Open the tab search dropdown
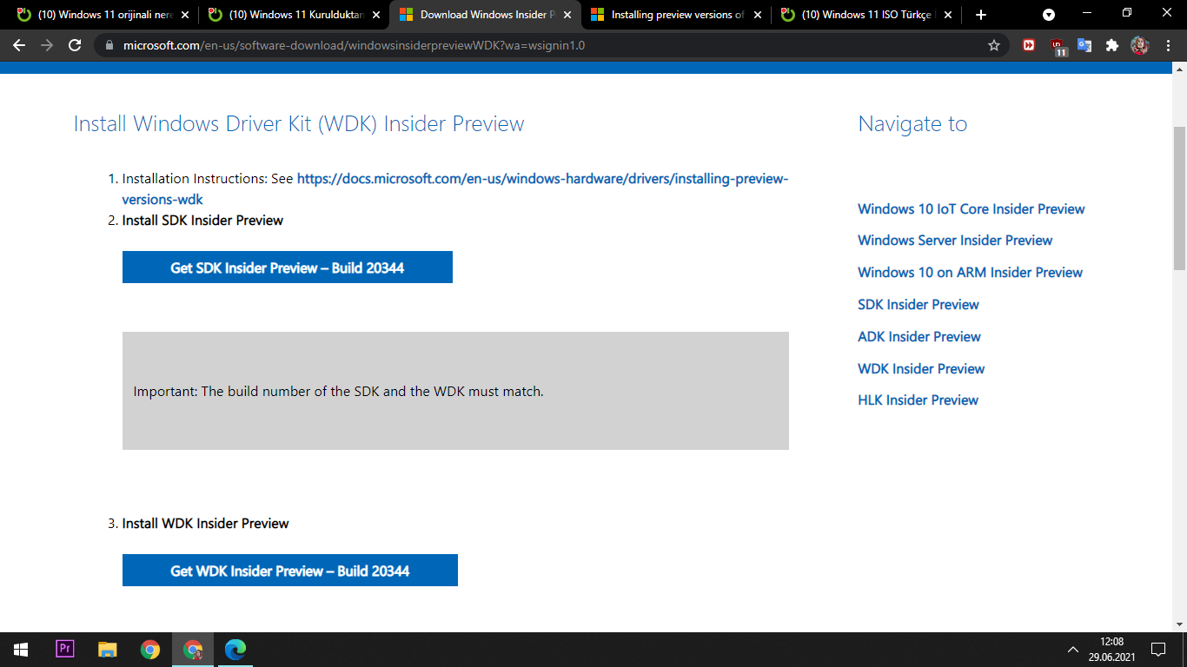 coord(1049,15)
